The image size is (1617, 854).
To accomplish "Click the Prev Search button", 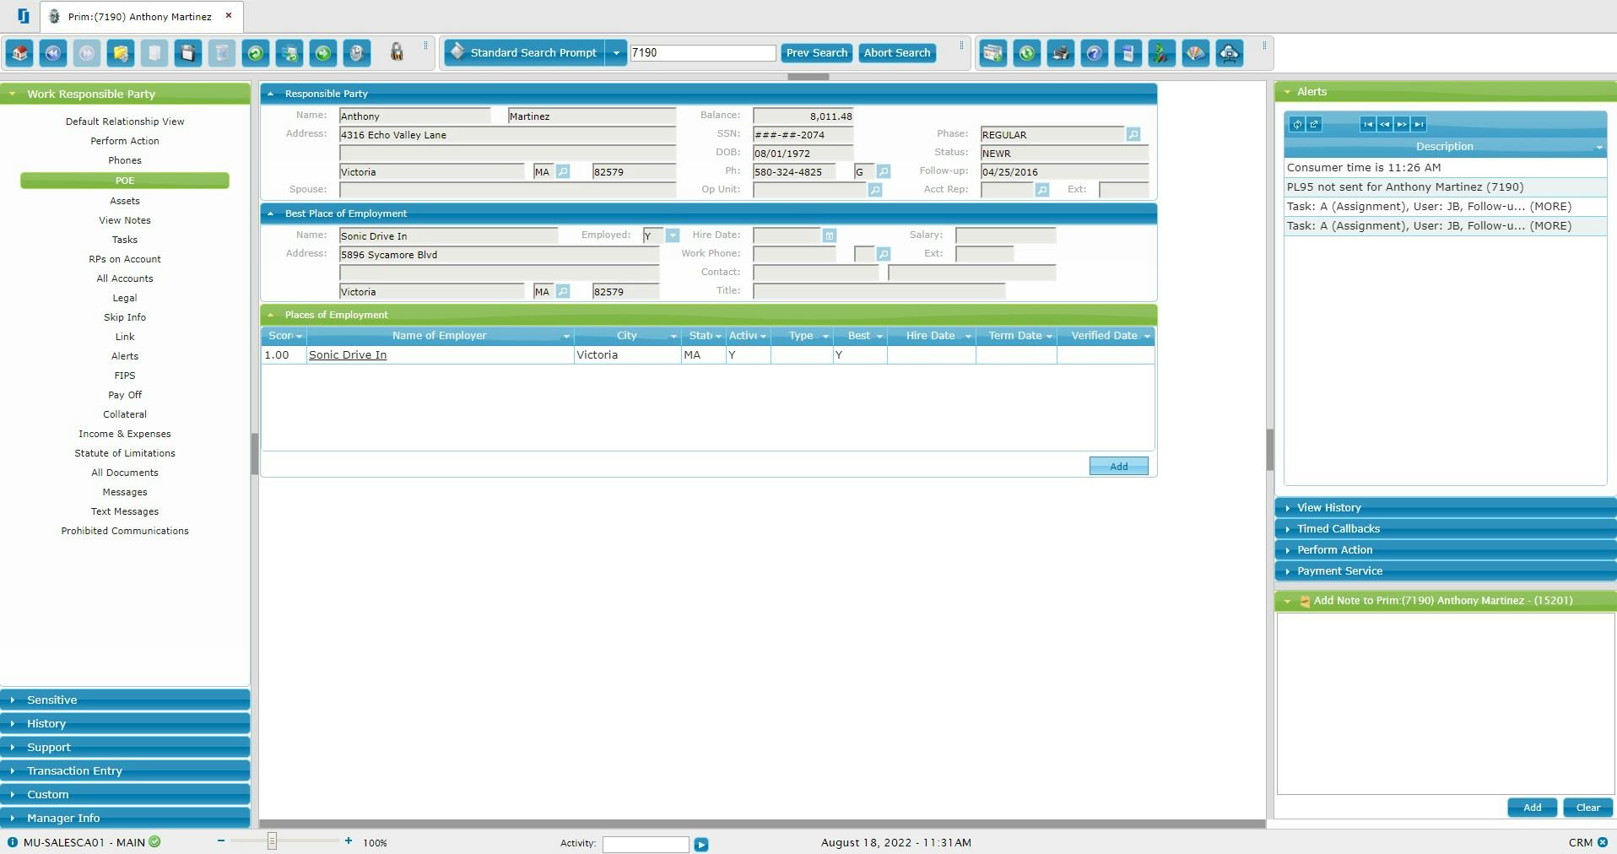I will coord(815,52).
